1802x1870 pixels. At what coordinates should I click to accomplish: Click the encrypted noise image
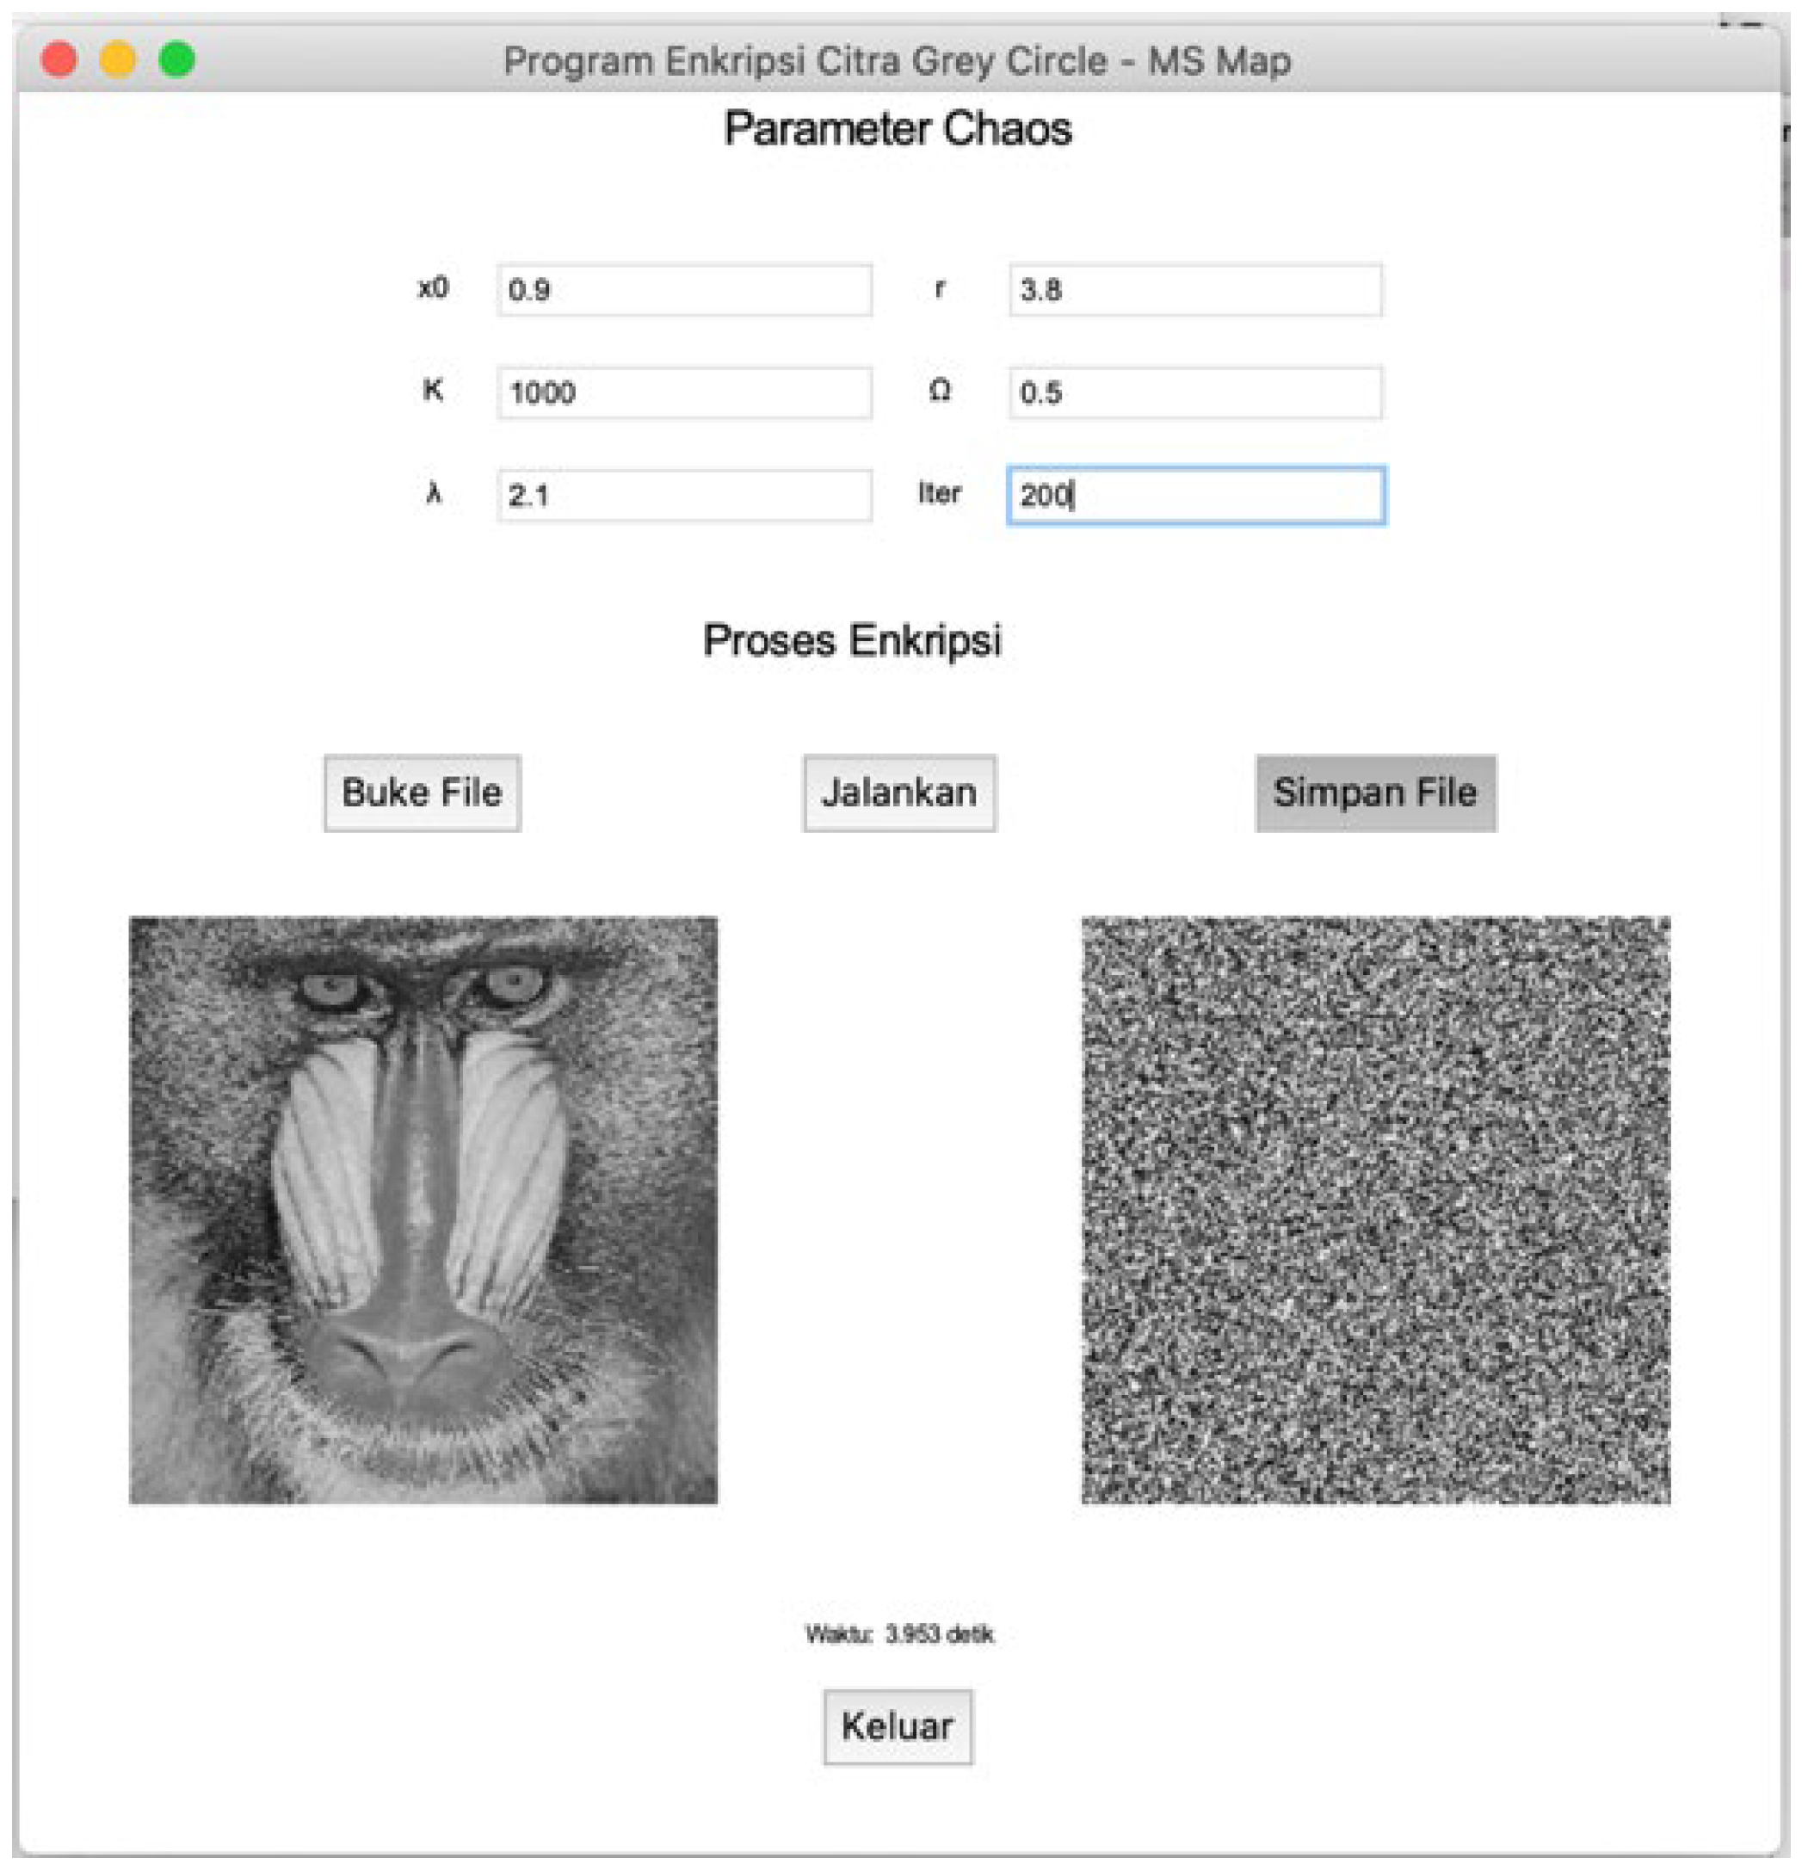click(x=1374, y=1210)
